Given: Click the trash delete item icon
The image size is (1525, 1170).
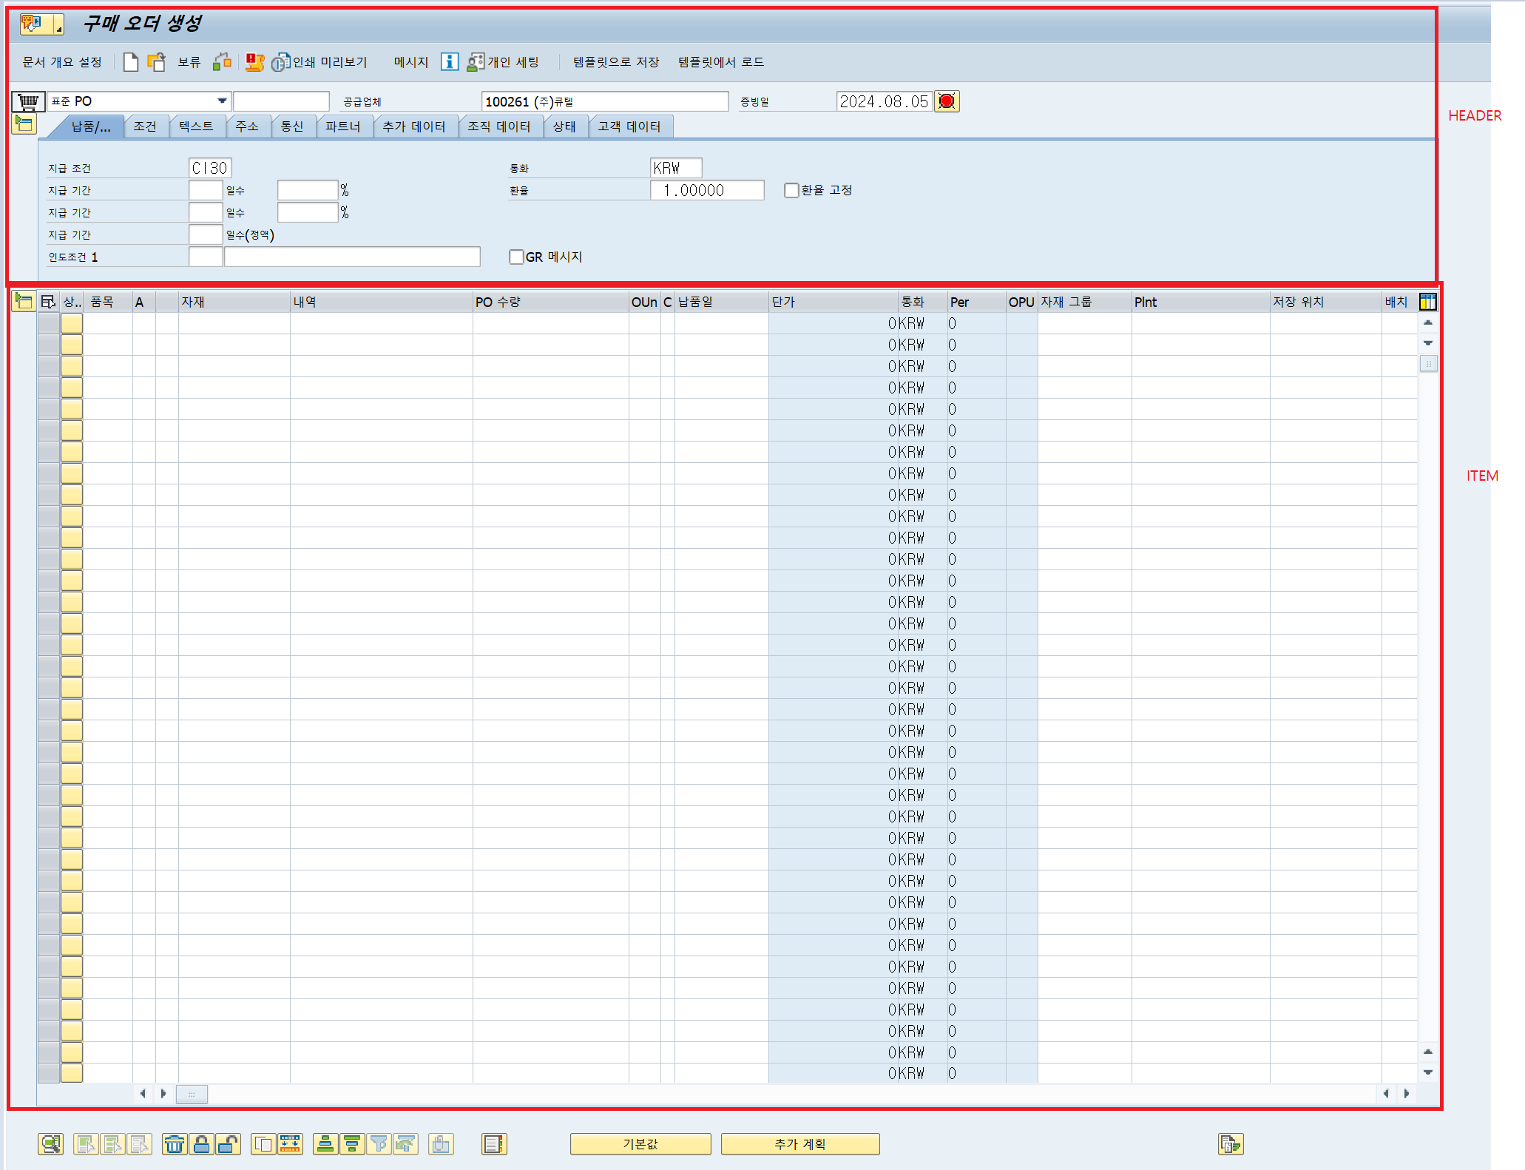Looking at the screenshot, I should (175, 1144).
